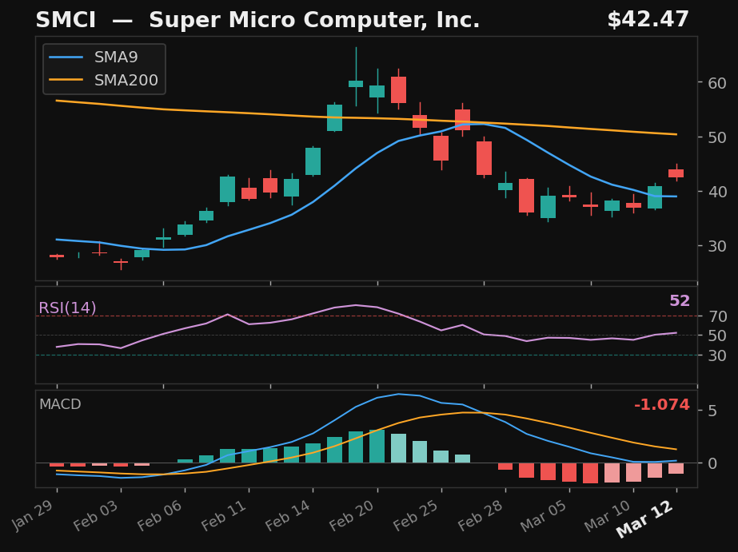This screenshot has height=552, width=738.
Task: Click the RSI 30 oversold axis label
Action: (718, 356)
